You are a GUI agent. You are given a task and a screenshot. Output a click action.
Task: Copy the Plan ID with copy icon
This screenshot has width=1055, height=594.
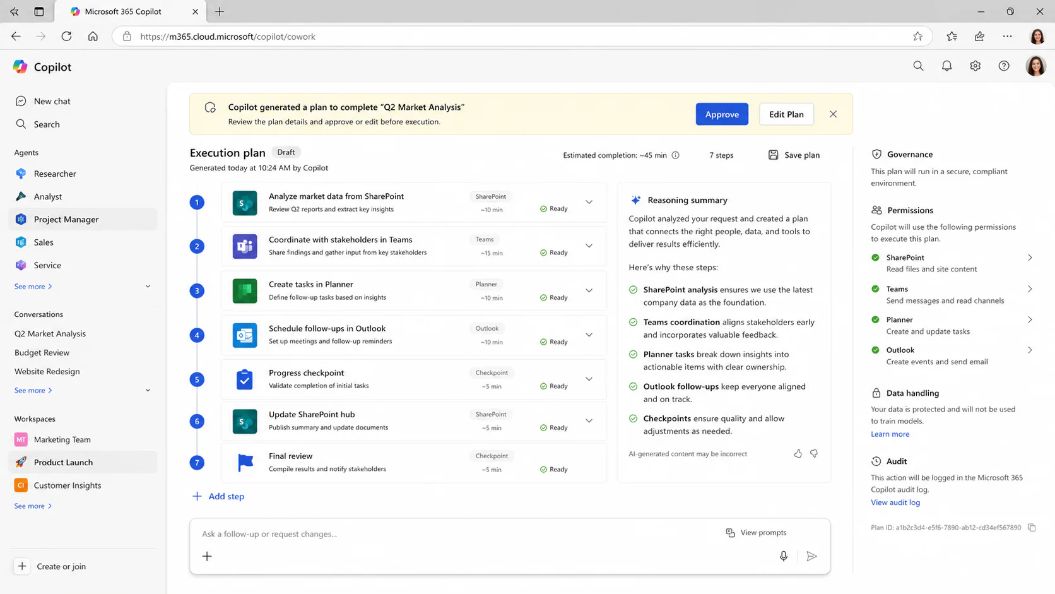[1032, 528]
